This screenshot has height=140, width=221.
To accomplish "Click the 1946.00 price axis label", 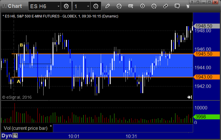I will [203, 49].
